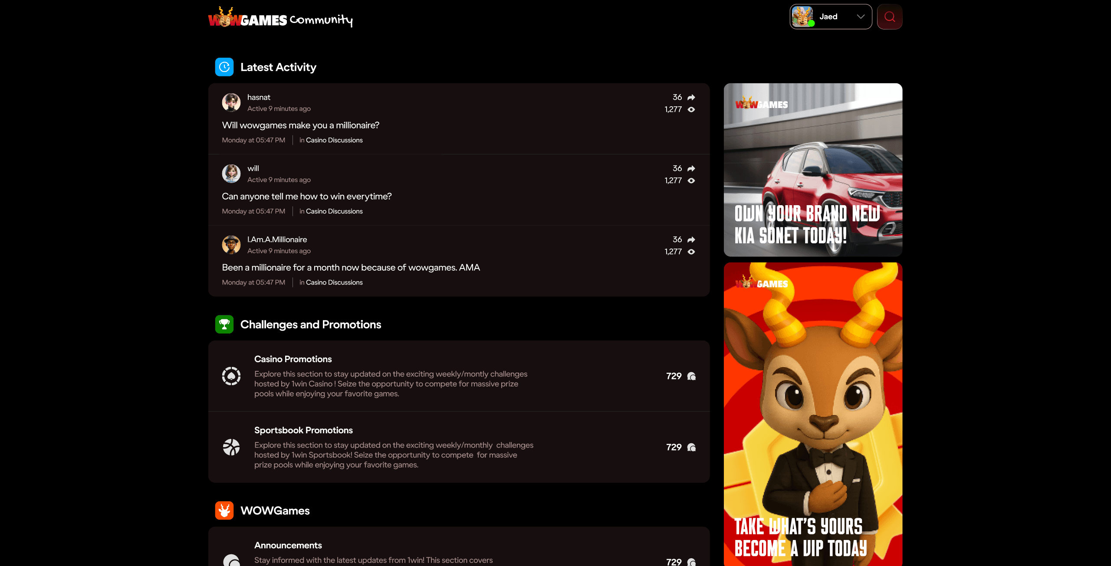Click the Latest Activity heading
Image resolution: width=1111 pixels, height=566 pixels.
point(278,67)
